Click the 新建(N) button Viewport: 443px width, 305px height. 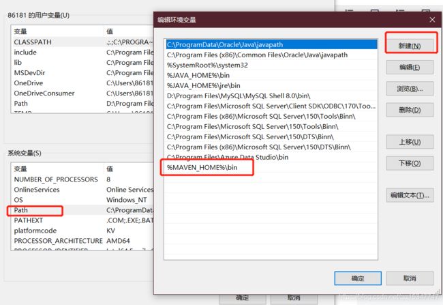[409, 46]
